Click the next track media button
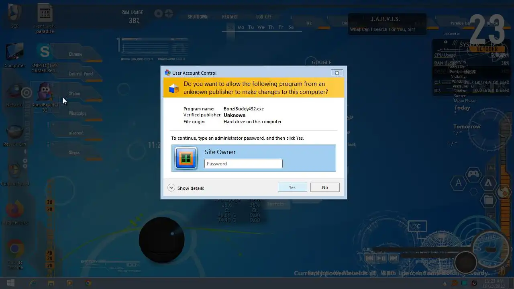 pos(394,258)
